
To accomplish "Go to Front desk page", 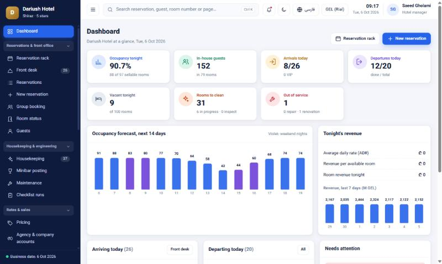I will [x=39, y=71].
